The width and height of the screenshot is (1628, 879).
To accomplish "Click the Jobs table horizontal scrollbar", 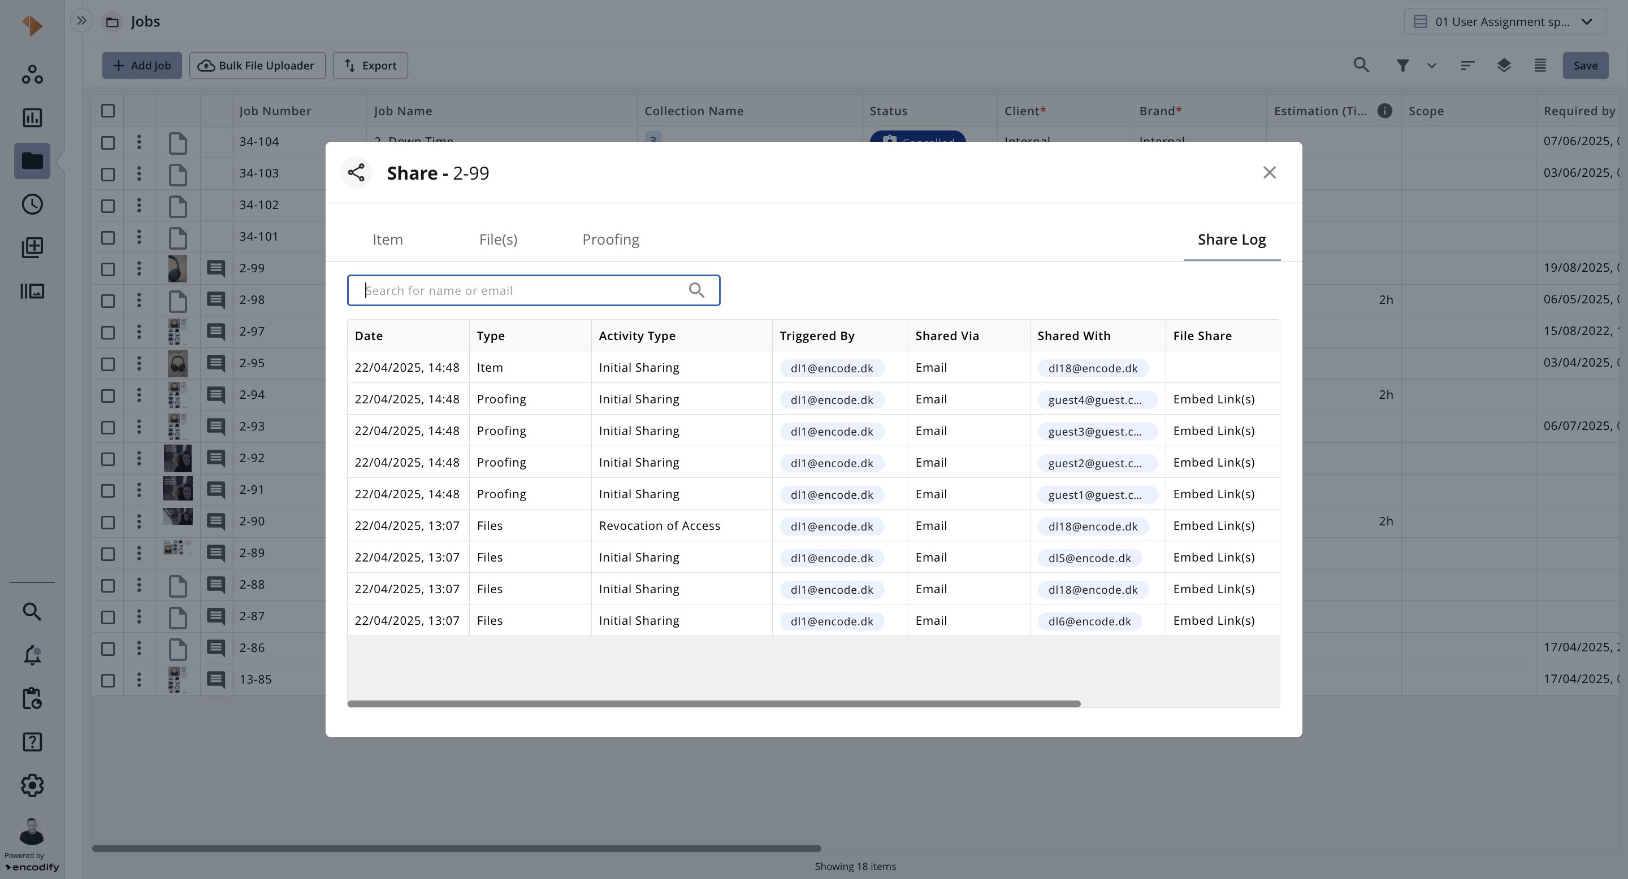I will [456, 848].
